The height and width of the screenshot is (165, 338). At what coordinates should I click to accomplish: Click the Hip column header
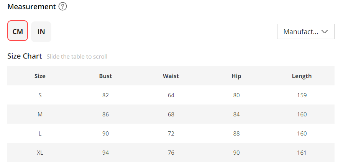click(236, 76)
